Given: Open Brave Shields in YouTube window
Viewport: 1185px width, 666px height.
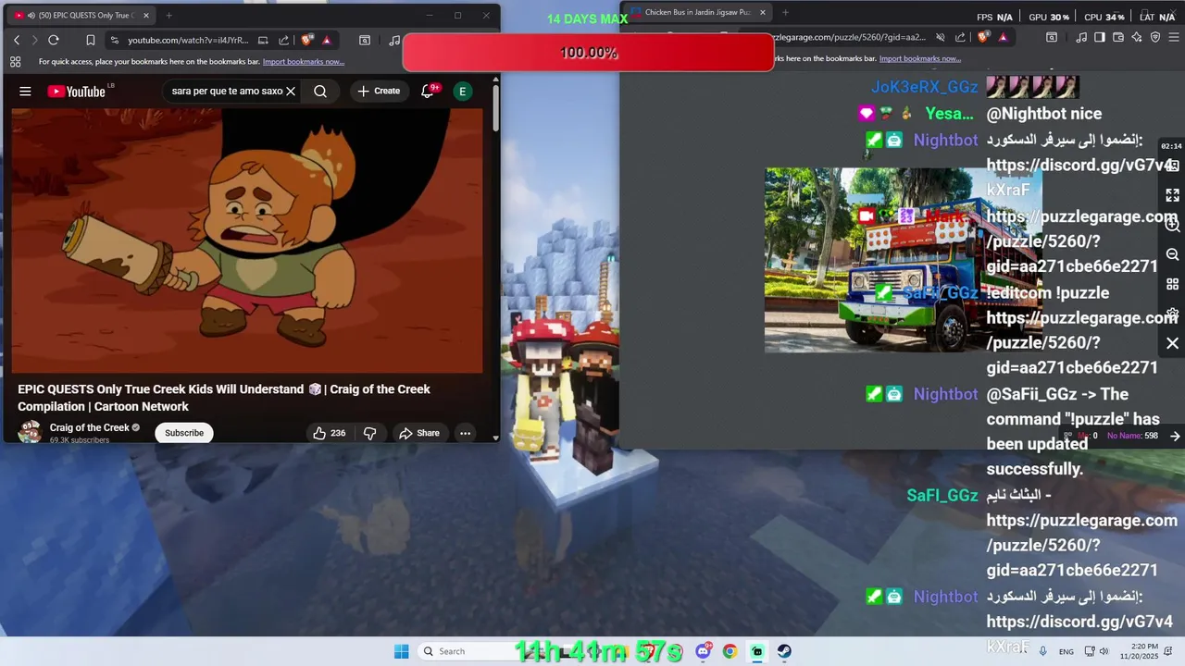Looking at the screenshot, I should click(307, 40).
